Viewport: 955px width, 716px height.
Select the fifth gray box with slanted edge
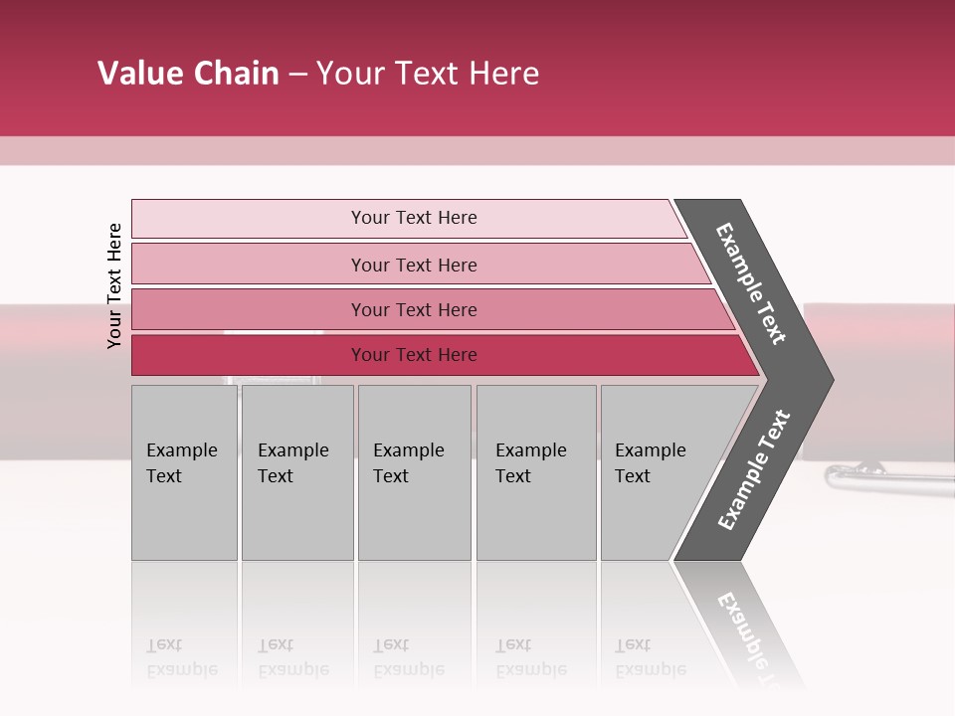tap(657, 471)
